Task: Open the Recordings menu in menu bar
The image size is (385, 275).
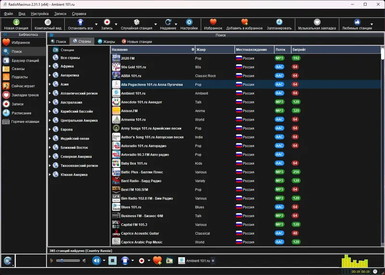Action: tap(60, 14)
